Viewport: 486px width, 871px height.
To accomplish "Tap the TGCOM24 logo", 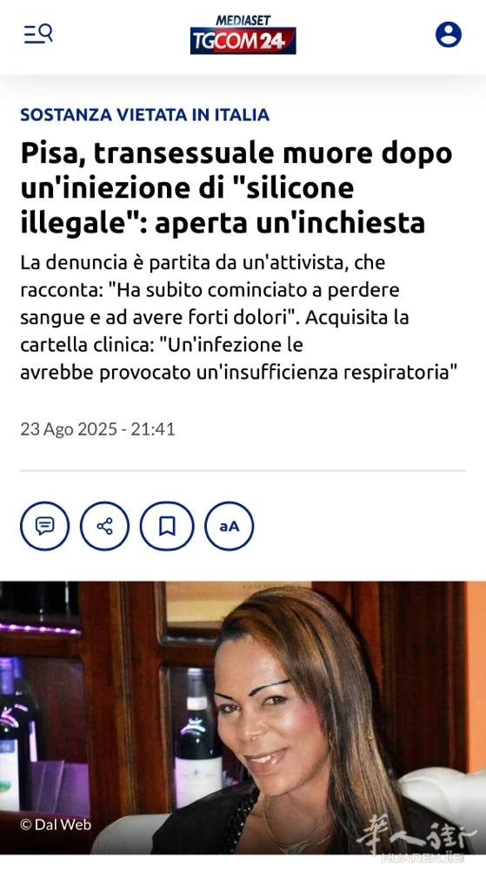I will tap(243, 41).
